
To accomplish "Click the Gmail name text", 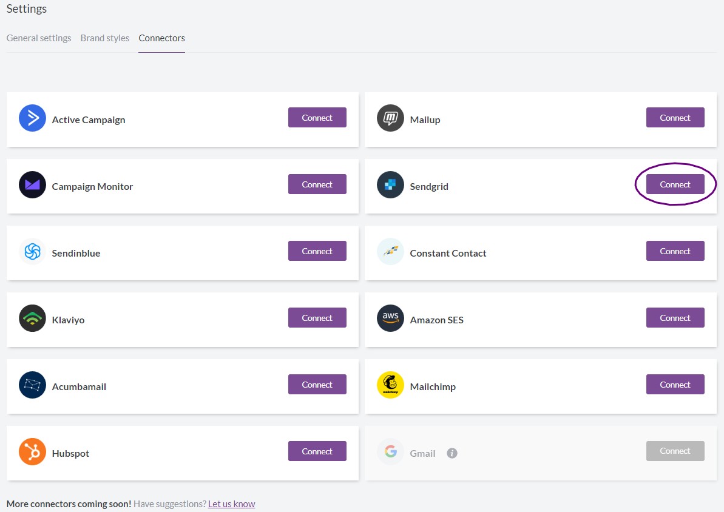I will 422,453.
